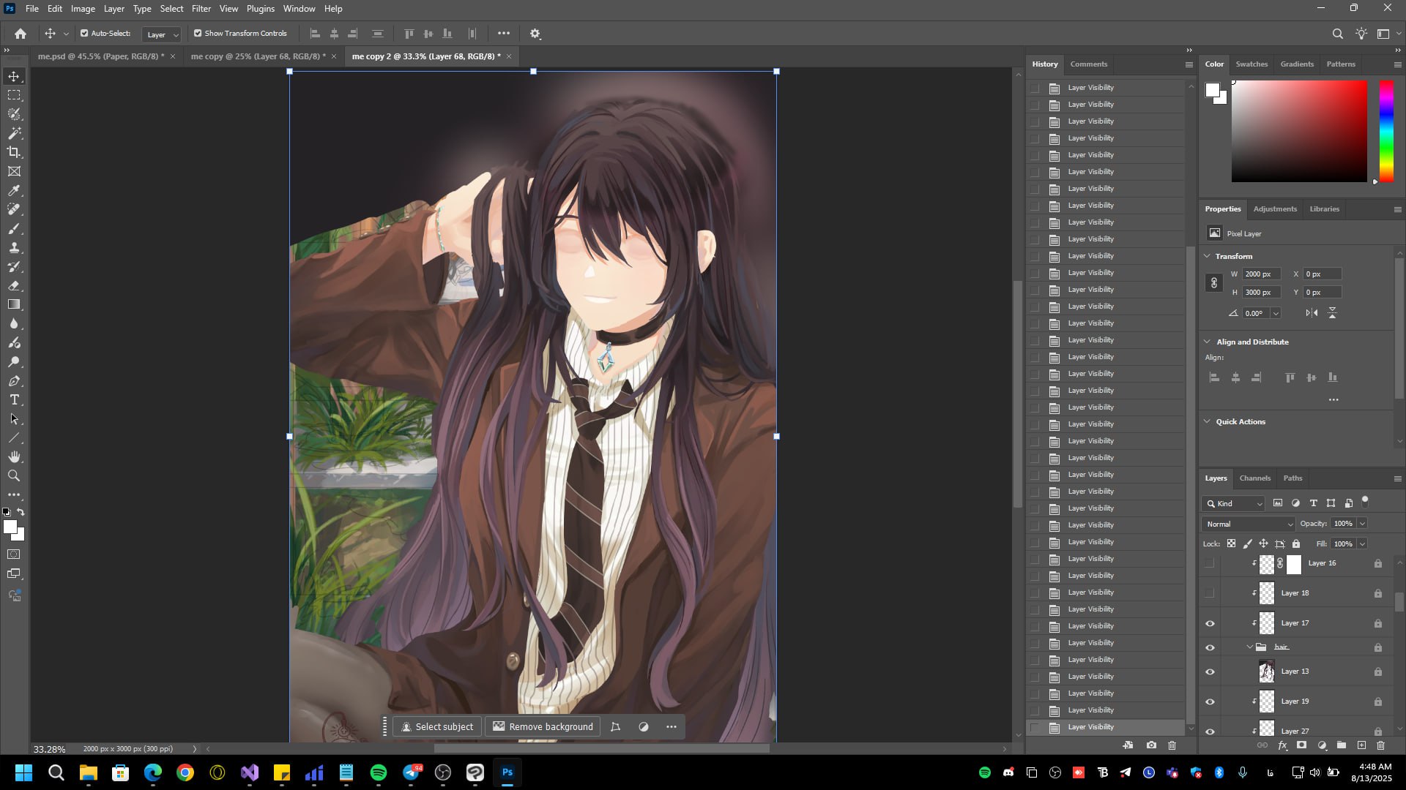Select the Eyedropper tool

(14, 191)
